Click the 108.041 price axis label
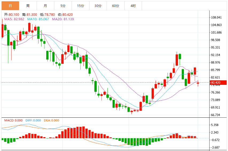The height and width of the screenshot is (151, 228). tap(216, 17)
